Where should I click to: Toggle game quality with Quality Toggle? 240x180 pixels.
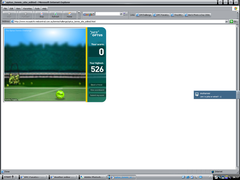11,99
